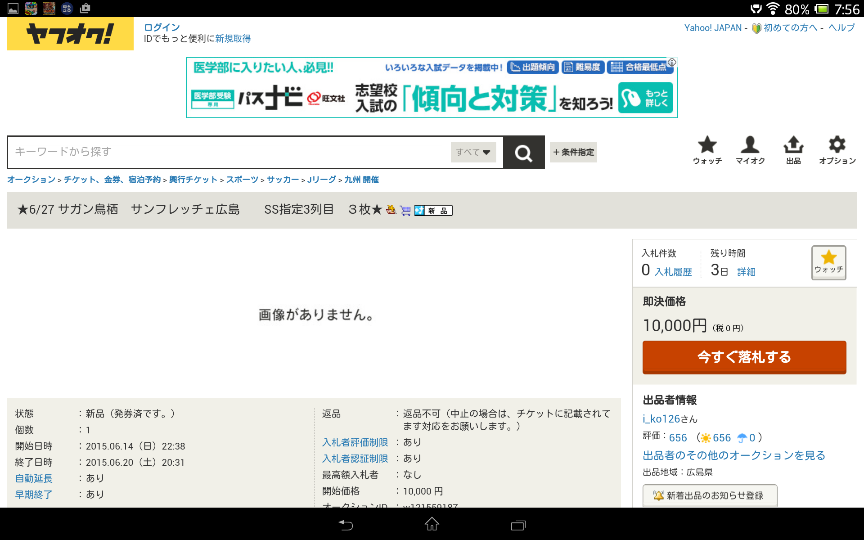Open Android recent apps button
Viewport: 864px width, 540px height.
tap(518, 524)
